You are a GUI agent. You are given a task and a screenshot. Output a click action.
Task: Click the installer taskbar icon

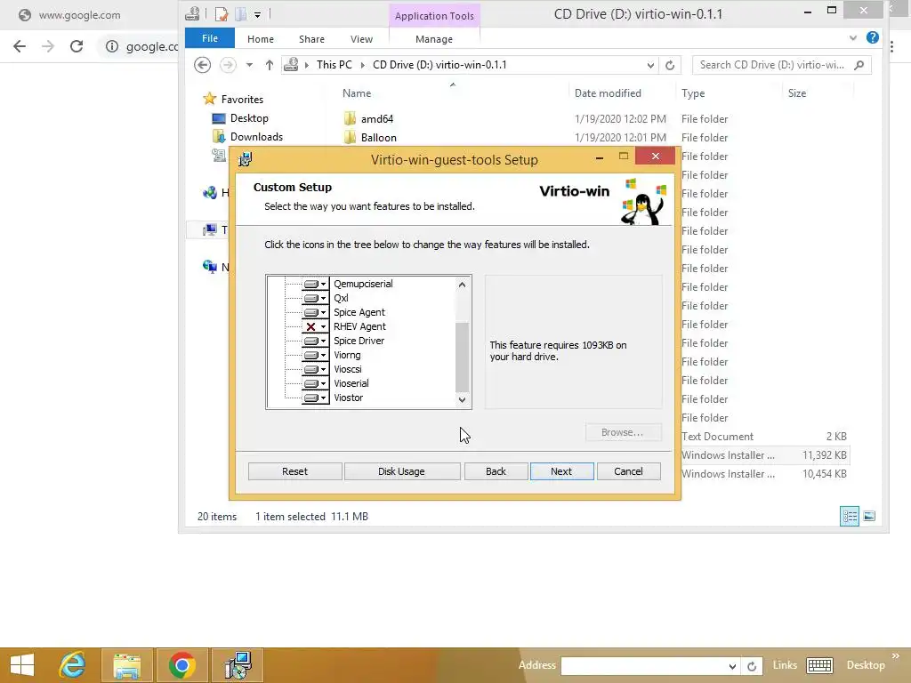click(237, 665)
